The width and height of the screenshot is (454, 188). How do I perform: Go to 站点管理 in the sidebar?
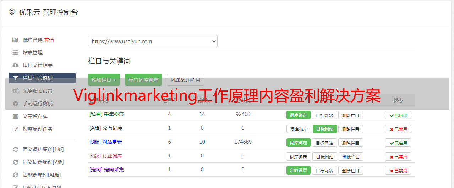(33, 52)
